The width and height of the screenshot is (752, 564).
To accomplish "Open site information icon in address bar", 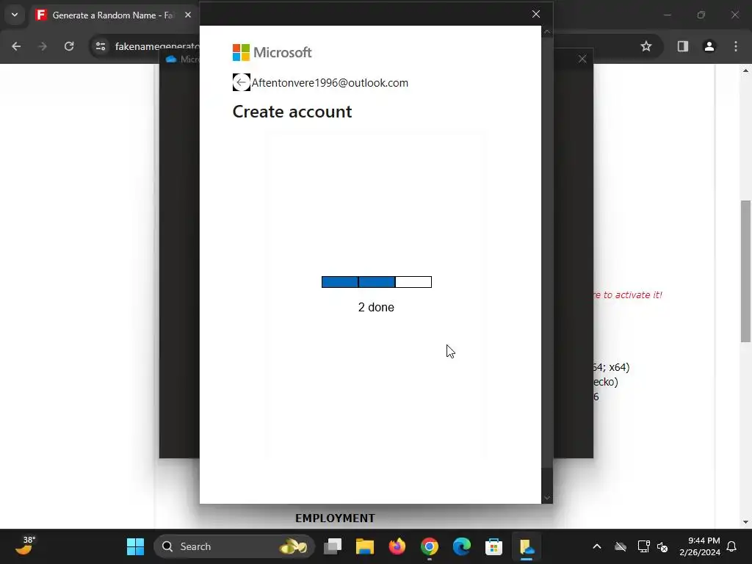I will pyautogui.click(x=101, y=46).
